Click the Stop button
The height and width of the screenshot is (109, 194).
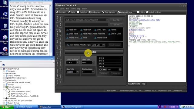pyautogui.click(x=94, y=52)
